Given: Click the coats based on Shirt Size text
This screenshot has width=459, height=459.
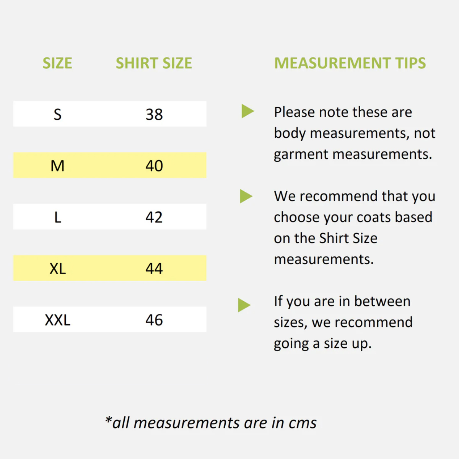Looking at the screenshot, I should tap(354, 228).
